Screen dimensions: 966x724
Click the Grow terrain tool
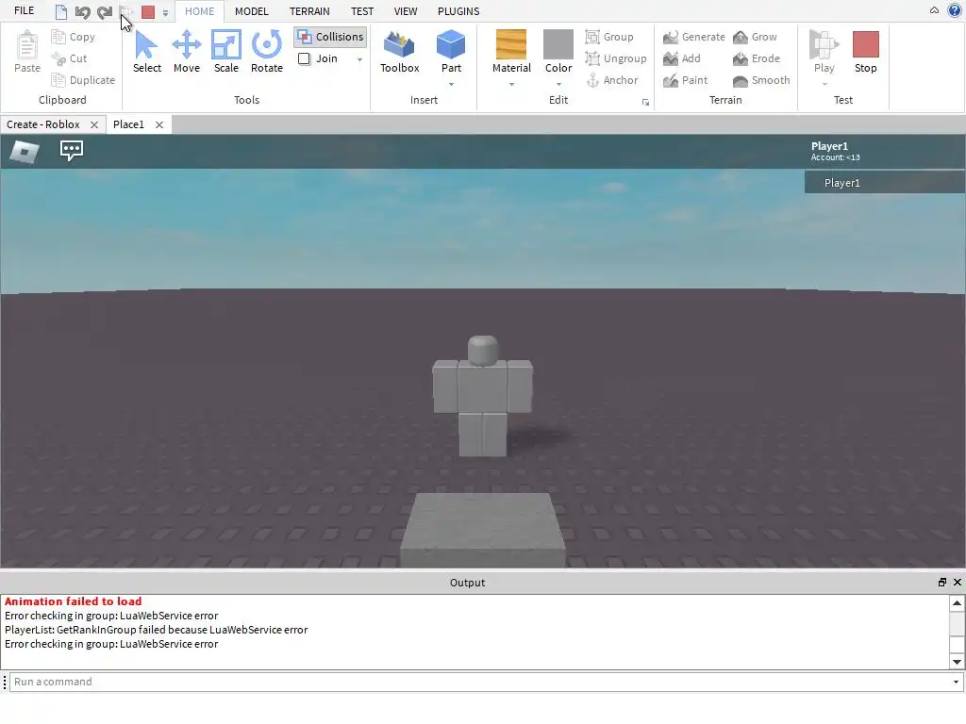[x=755, y=37]
